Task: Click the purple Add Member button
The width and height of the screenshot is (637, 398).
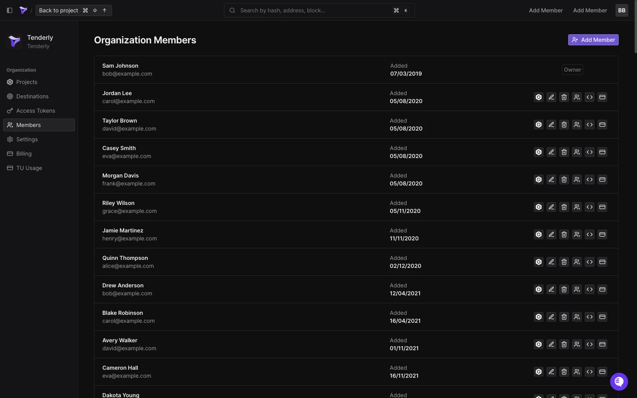Action: 593,40
